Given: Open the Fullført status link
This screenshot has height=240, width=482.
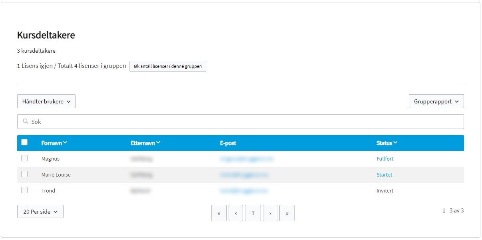Looking at the screenshot, I should coord(385,159).
